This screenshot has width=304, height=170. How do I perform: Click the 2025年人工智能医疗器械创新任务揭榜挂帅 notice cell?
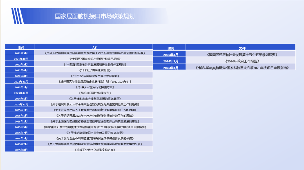[93, 110]
